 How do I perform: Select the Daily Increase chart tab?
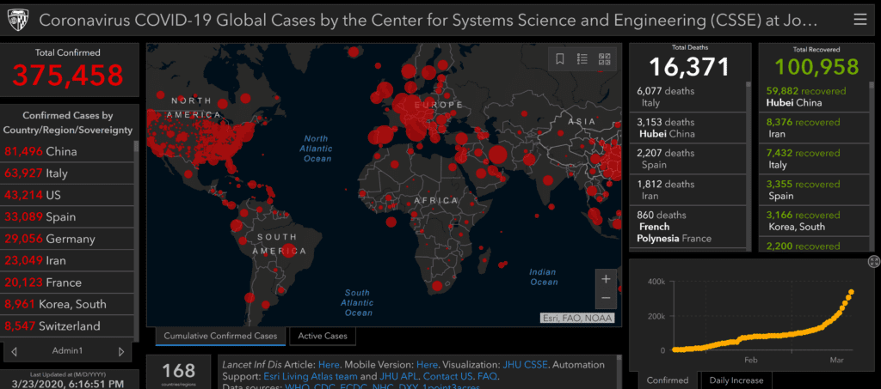point(736,380)
